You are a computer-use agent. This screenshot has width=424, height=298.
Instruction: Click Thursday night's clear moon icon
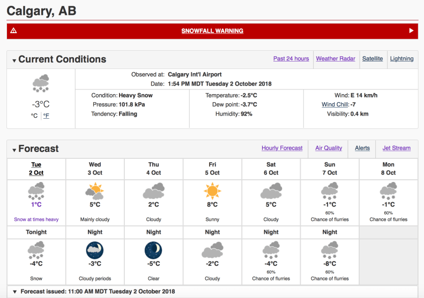point(153,250)
